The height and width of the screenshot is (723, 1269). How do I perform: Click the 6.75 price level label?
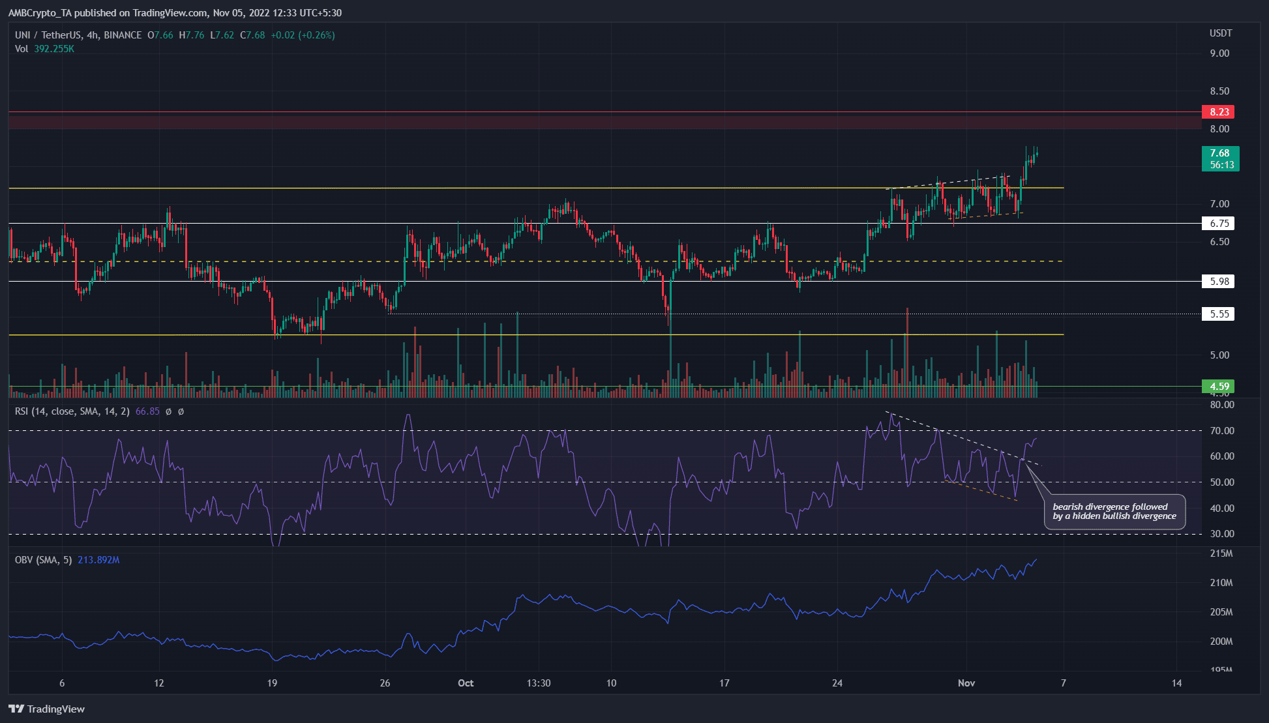(1217, 224)
